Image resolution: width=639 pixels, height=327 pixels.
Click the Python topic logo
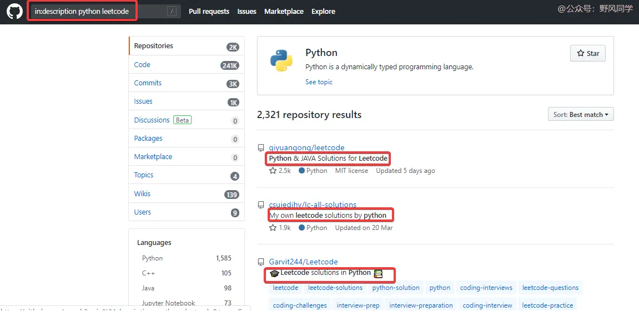click(x=281, y=61)
